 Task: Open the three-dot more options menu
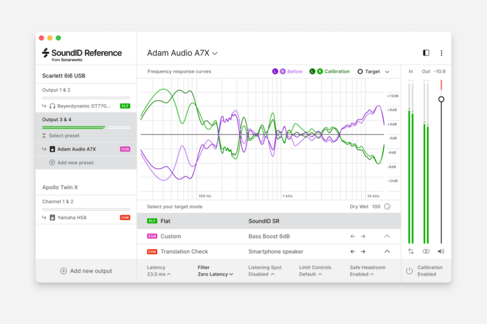441,53
